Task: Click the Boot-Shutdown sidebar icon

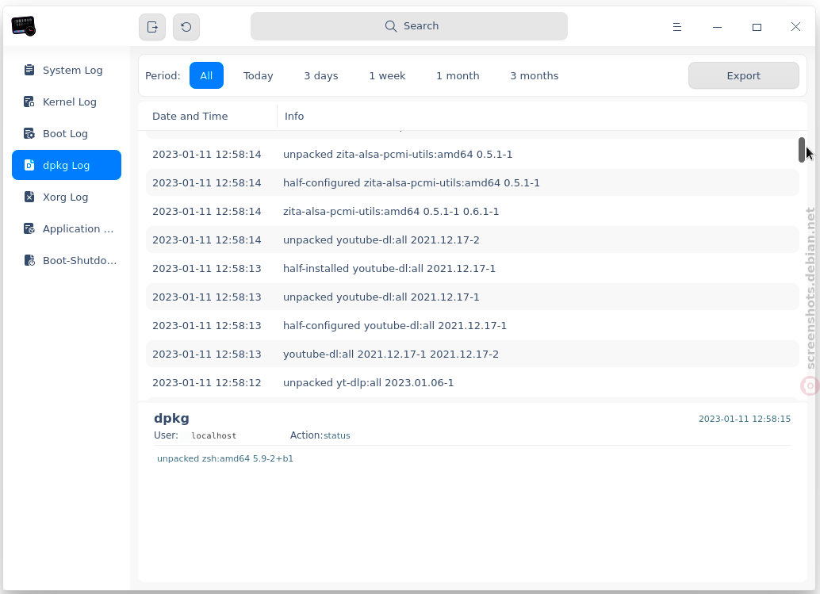Action: point(29,260)
